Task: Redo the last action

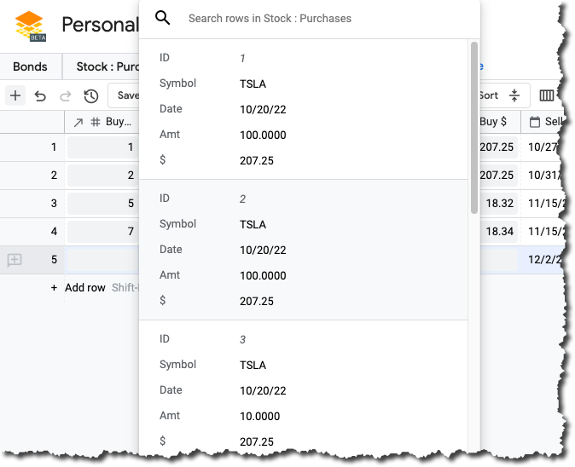Action: tap(65, 95)
